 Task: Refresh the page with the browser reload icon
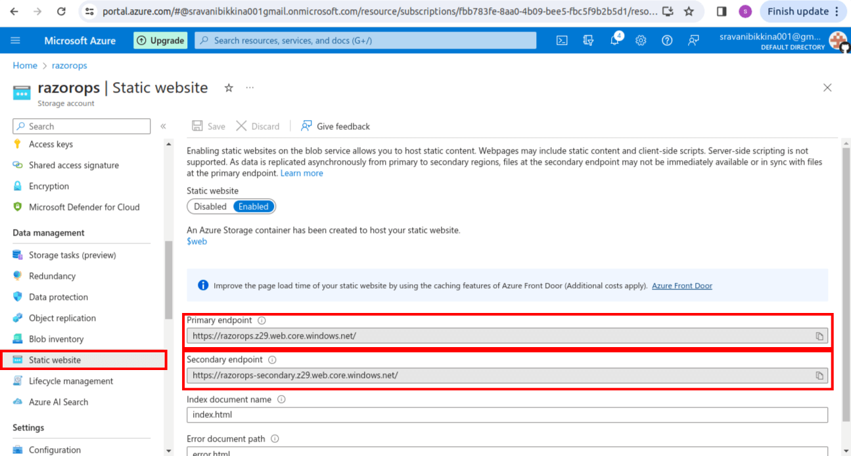point(60,11)
